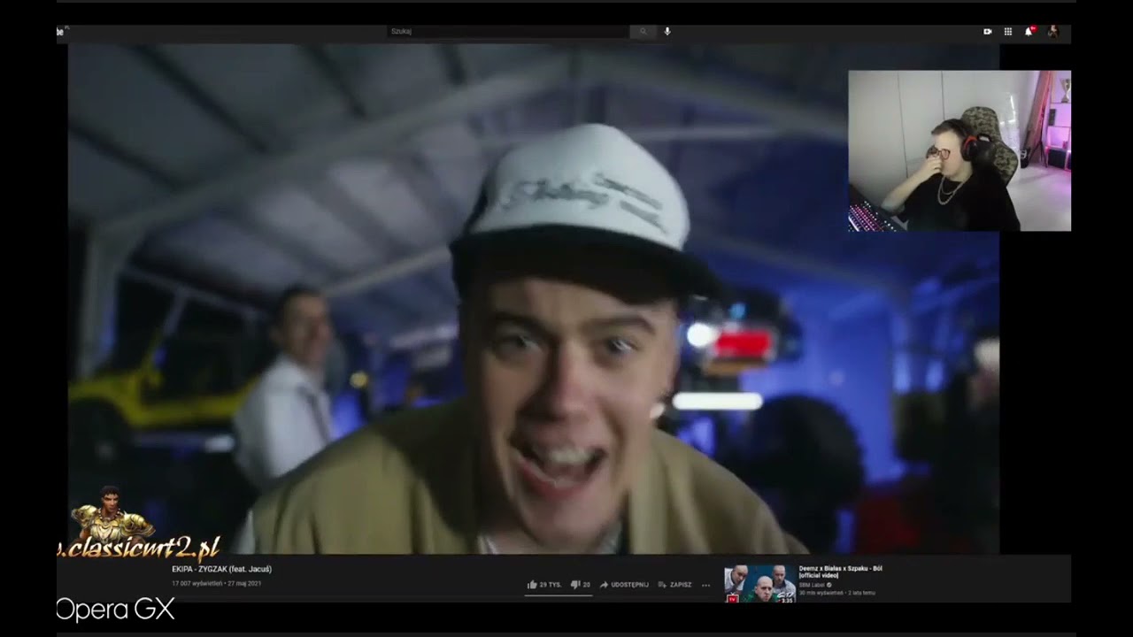Open the create video camera icon
The image size is (1133, 637).
tap(988, 31)
